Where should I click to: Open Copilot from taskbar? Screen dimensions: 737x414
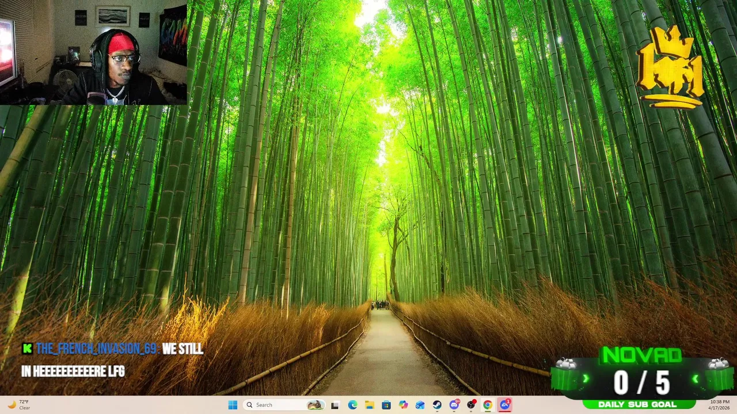403,405
